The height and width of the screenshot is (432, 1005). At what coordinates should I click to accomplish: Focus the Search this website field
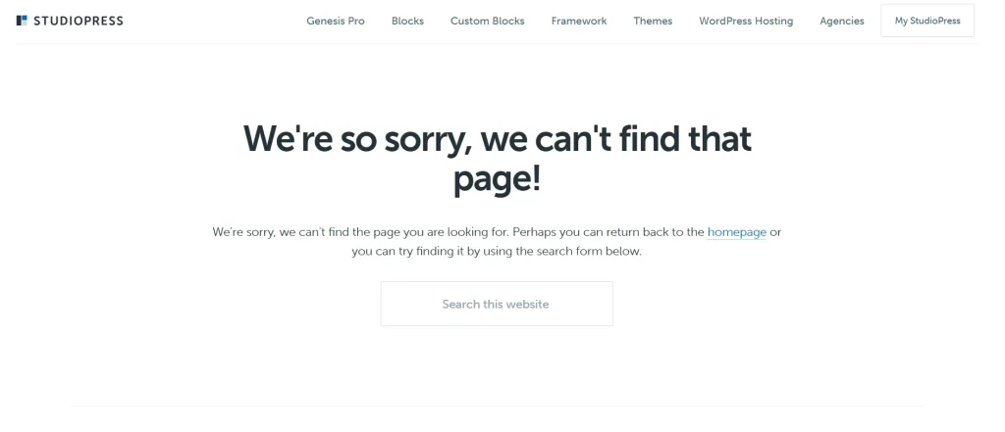497,304
